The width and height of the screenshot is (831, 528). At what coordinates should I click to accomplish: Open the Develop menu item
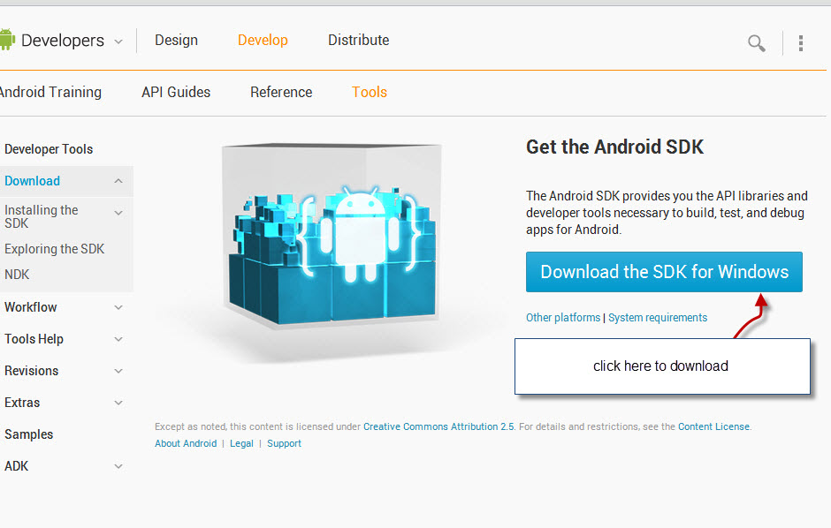pyautogui.click(x=263, y=40)
